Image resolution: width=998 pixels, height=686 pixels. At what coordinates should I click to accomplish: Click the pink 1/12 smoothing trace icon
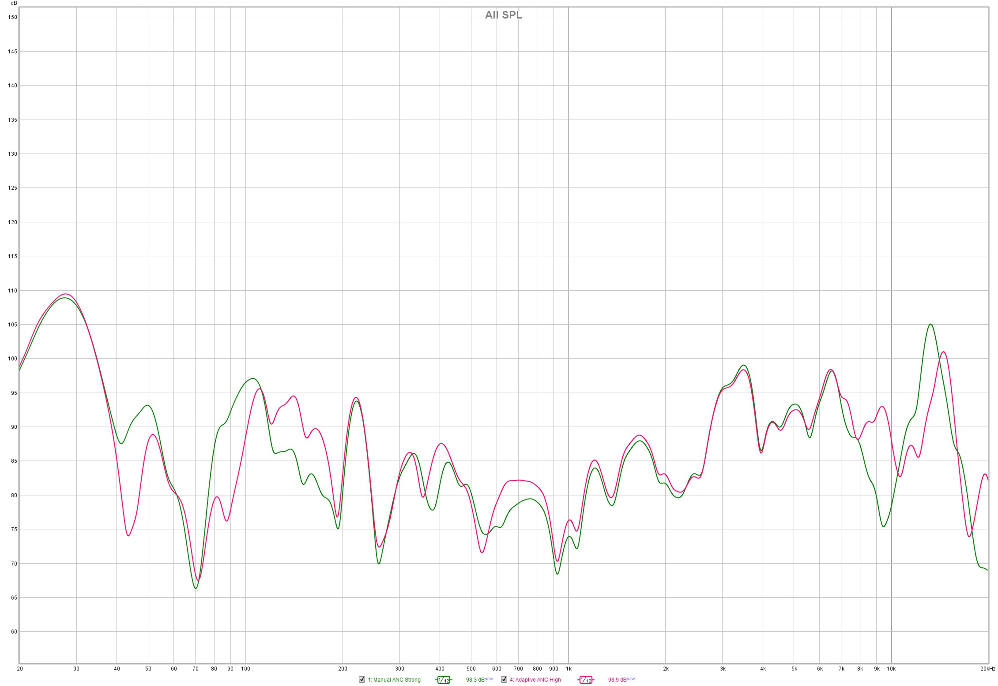[586, 680]
